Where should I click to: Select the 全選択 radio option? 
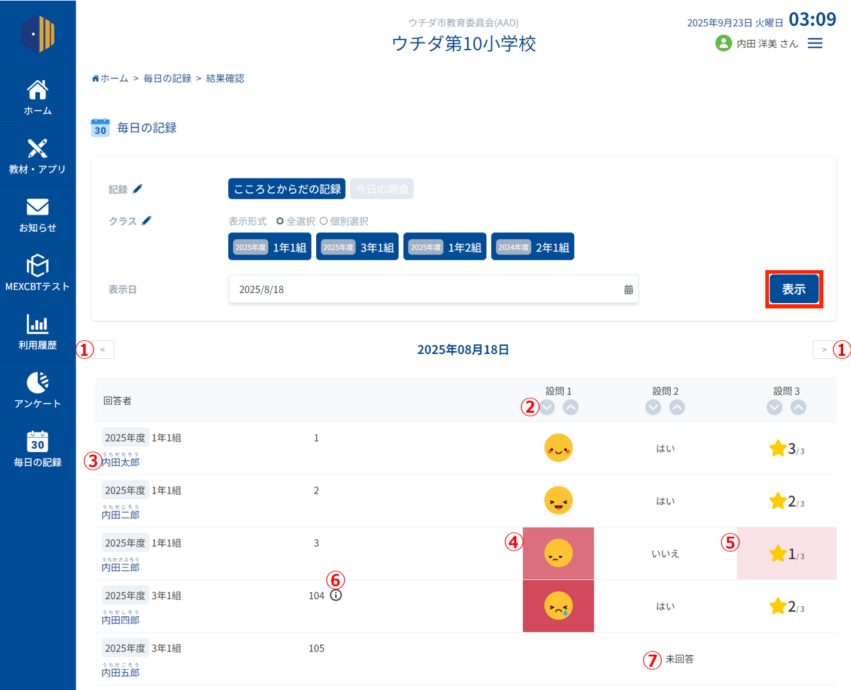pyautogui.click(x=280, y=222)
